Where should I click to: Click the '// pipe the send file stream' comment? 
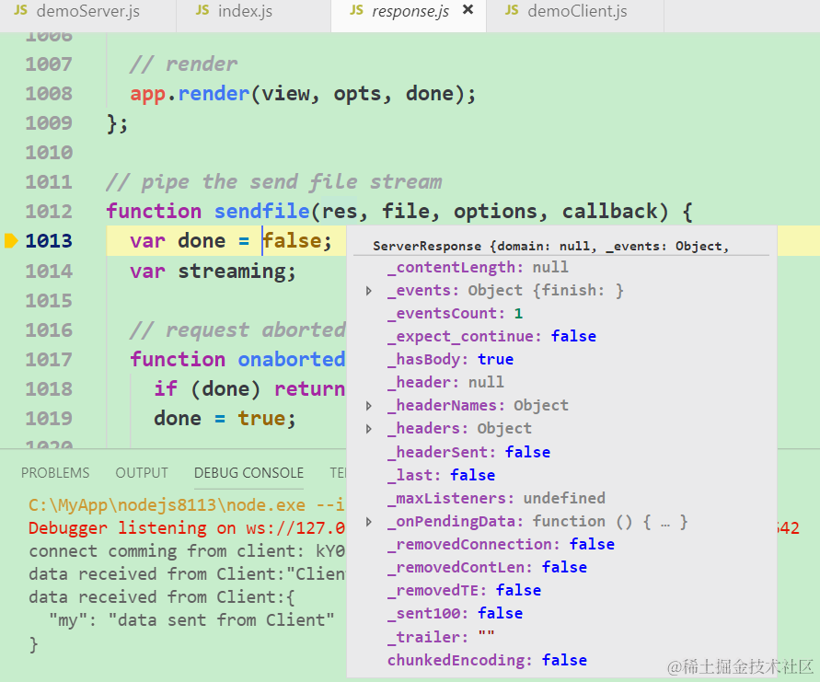(274, 182)
